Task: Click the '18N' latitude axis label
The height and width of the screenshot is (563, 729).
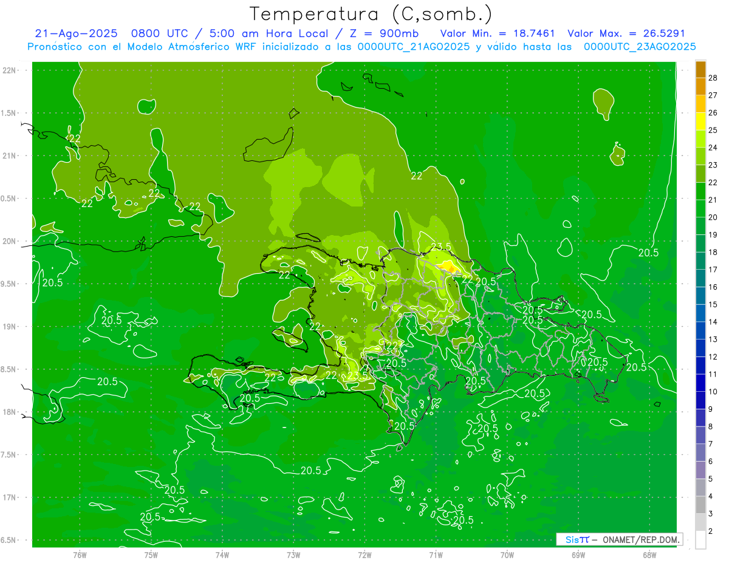Action: (x=10, y=412)
